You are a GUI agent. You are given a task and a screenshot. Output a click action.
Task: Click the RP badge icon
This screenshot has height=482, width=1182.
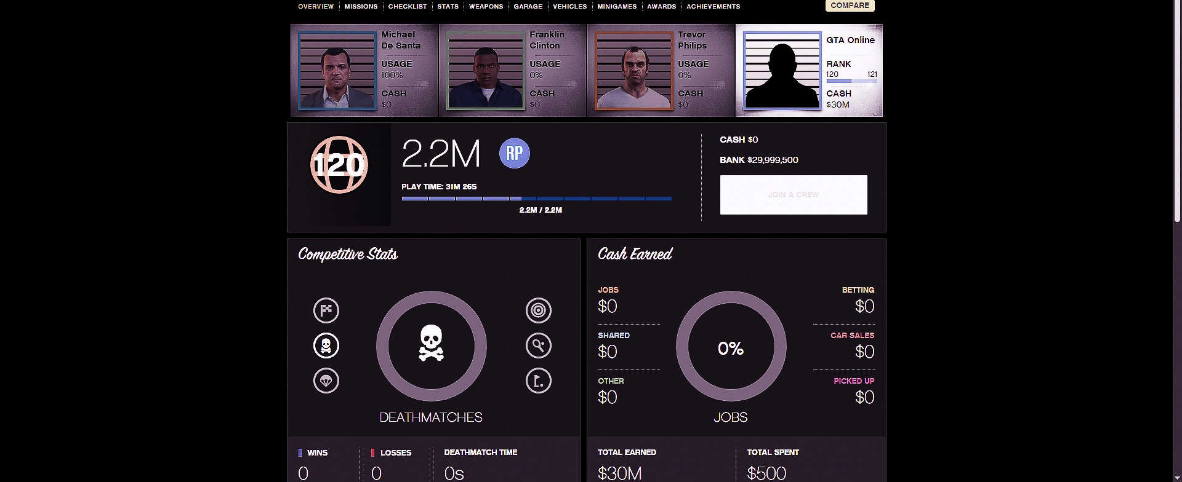coord(515,153)
